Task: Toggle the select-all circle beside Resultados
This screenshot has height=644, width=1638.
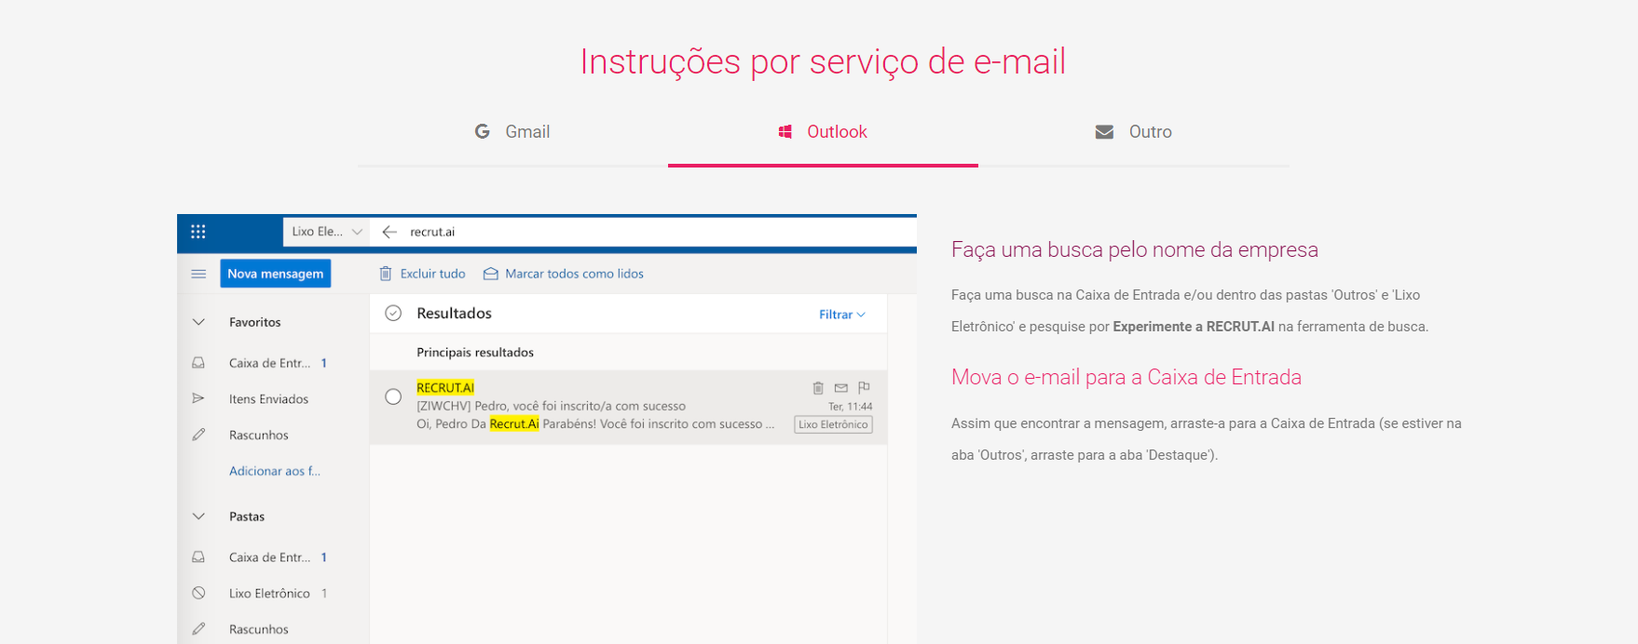Action: 393,314
